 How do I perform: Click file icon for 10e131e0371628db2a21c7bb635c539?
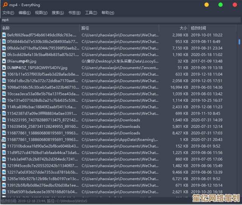click(x=4, y=100)
